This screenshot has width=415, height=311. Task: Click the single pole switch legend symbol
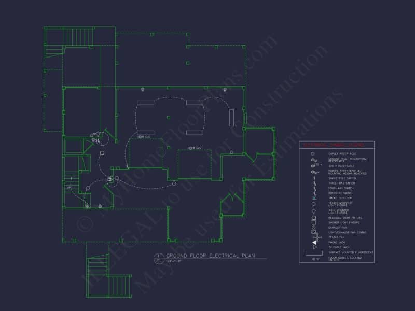pyautogui.click(x=314, y=178)
